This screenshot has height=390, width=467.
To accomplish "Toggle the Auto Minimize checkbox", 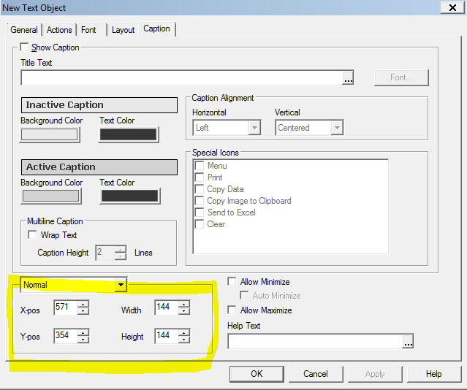I will 244,296.
